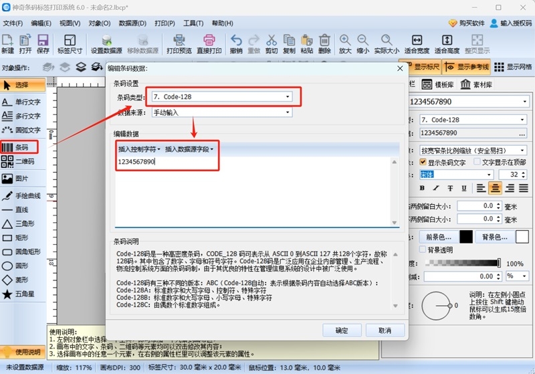This screenshot has height=374, width=535.
Task: Open the top 1234567890 object dropdown
Action: pos(469,102)
